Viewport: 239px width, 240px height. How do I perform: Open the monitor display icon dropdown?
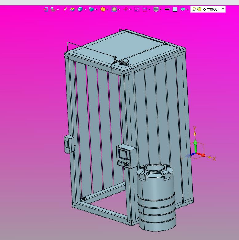click(x=161, y=10)
